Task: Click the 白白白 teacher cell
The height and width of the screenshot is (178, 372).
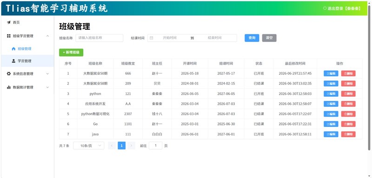Action: tap(157, 134)
